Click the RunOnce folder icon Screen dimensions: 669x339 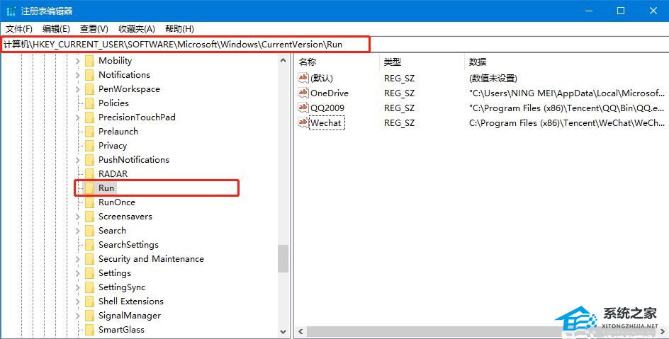89,202
